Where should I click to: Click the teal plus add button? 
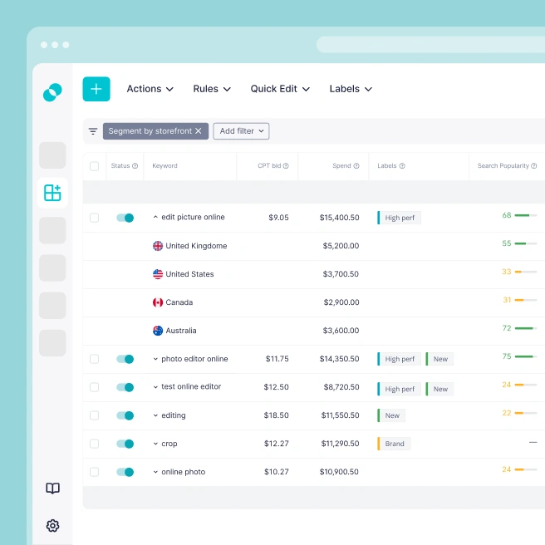click(96, 89)
